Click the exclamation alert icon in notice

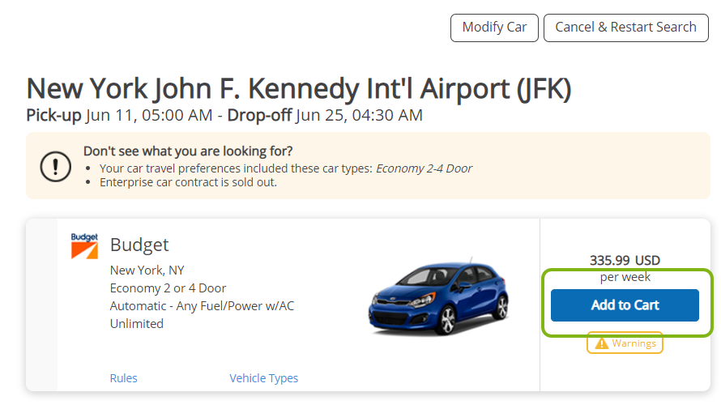point(56,166)
